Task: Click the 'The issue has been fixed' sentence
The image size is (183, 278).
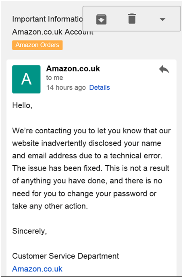Action: (57, 168)
